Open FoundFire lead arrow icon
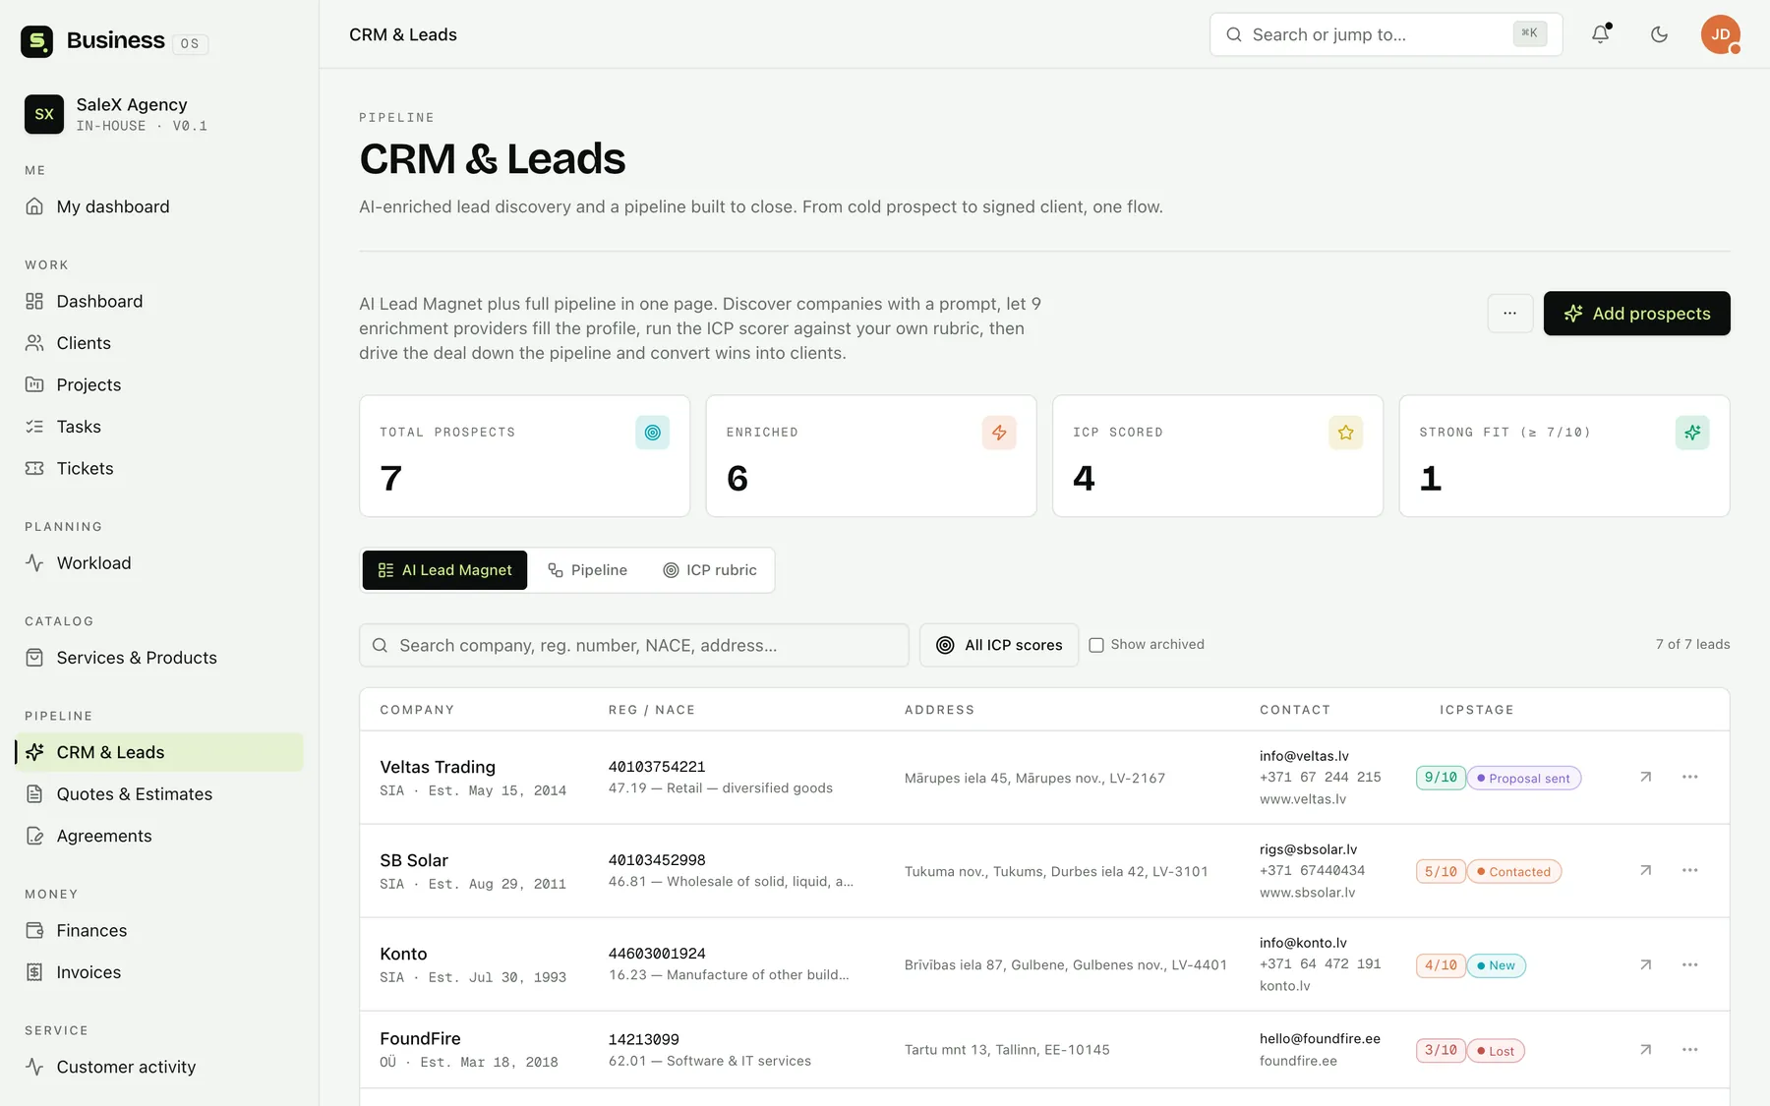Viewport: 1770px width, 1106px height. coord(1645,1050)
